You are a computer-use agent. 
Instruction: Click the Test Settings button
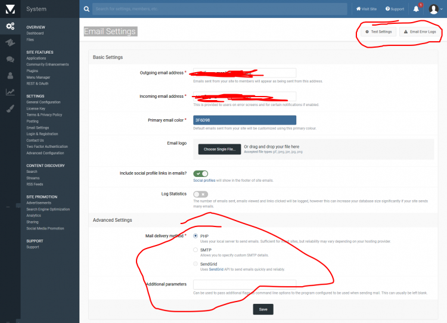coord(378,32)
